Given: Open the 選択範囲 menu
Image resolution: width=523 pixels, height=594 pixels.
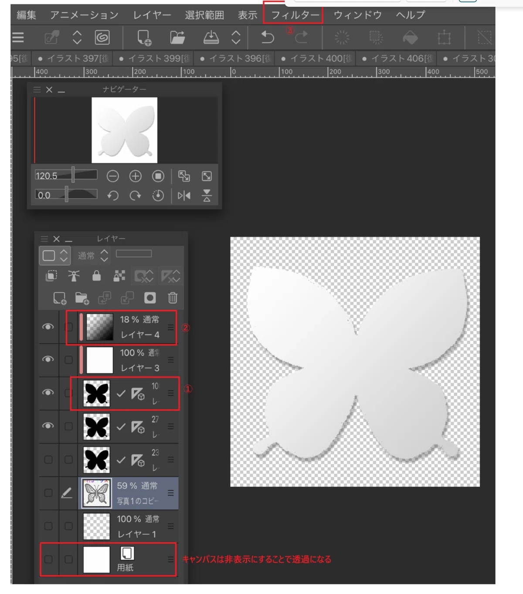Looking at the screenshot, I should (204, 15).
